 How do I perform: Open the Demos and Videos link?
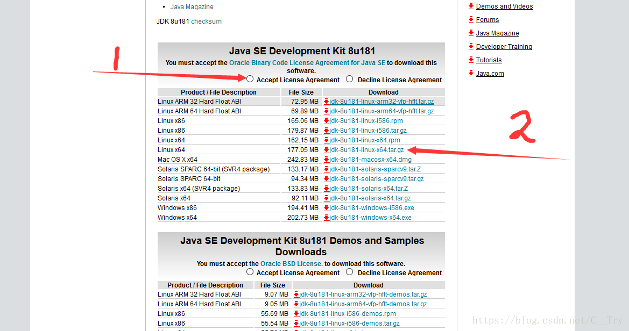coord(504,6)
